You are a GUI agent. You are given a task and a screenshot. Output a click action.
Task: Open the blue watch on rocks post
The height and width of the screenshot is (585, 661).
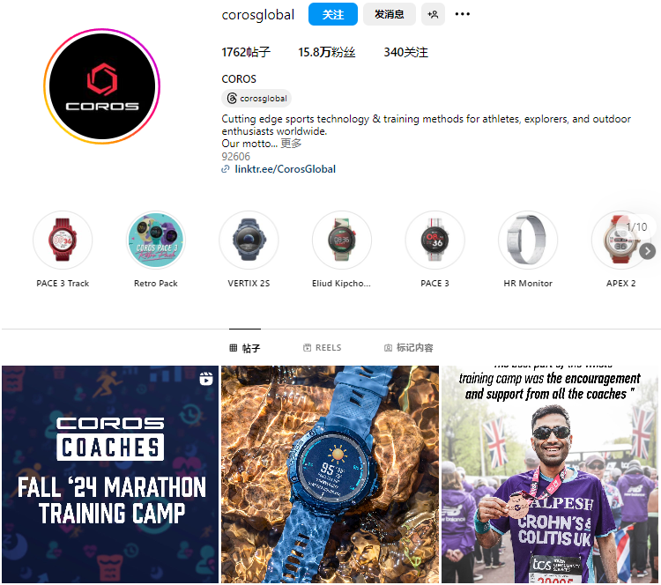pos(330,474)
